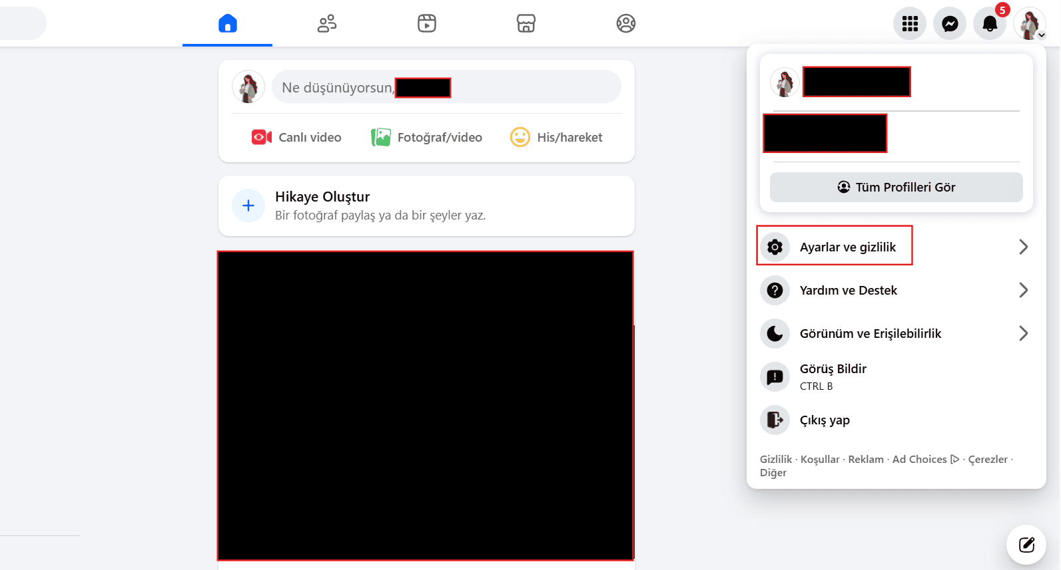Viewport: 1061px width, 570px height.
Task: Choose His/hareket option
Action: coord(556,137)
